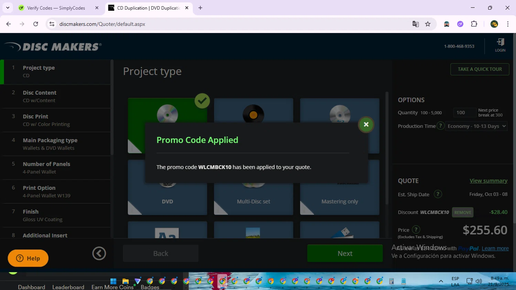Go to step 2 Disc Content
This screenshot has width=516, height=290.
[55, 96]
